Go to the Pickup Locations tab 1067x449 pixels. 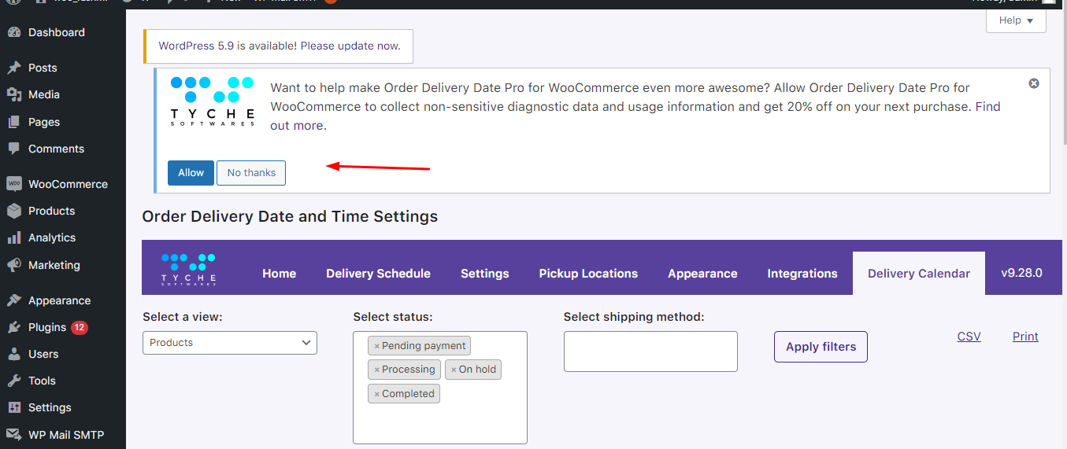pyautogui.click(x=588, y=274)
